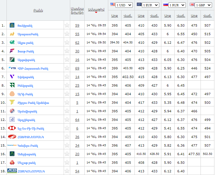The width and height of the screenshot is (215, 175).
Task: Toggle favorite star for Յունիբանկ in row 1
Action: [x=67, y=25]
